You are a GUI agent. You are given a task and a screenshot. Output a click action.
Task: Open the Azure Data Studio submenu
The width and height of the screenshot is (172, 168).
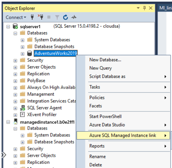point(123,125)
